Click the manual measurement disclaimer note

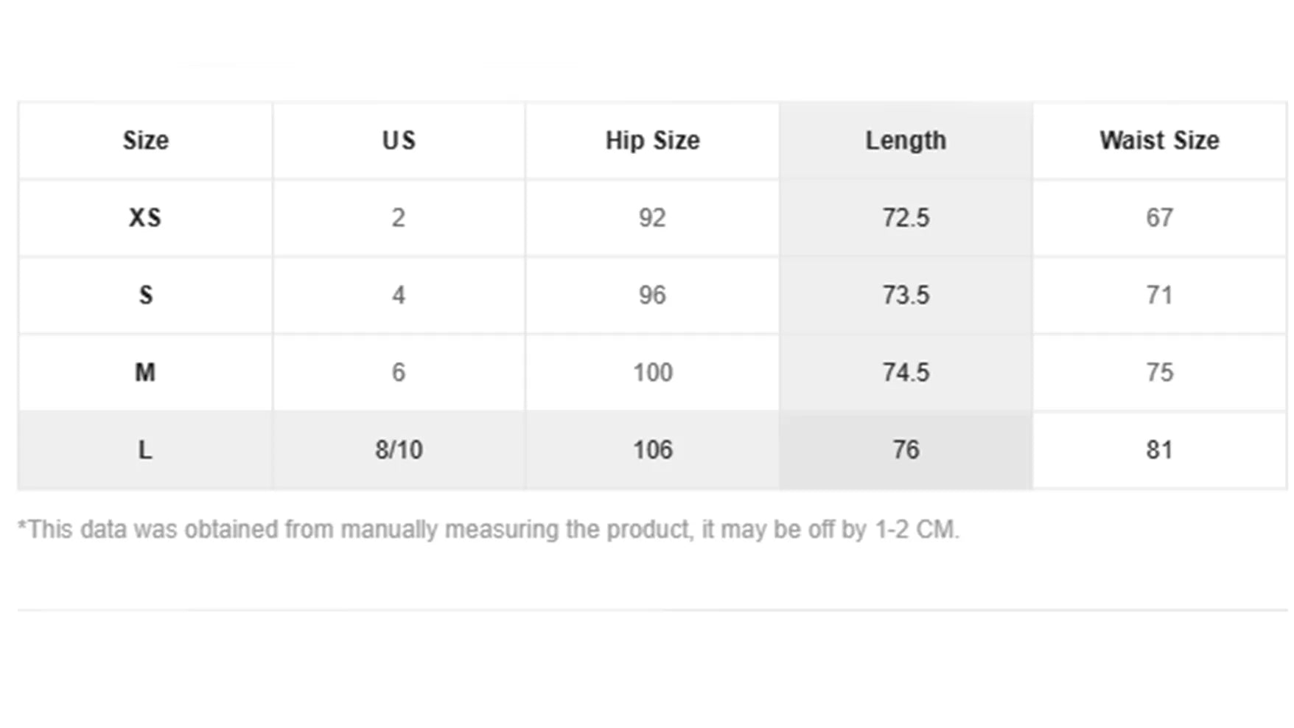point(488,529)
